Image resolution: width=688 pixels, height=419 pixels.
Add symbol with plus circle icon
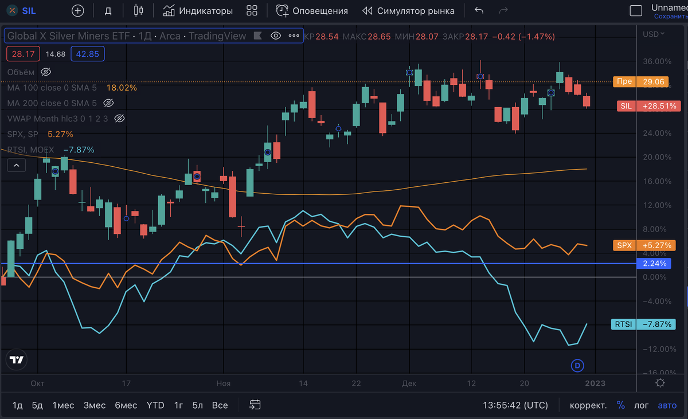click(x=78, y=10)
